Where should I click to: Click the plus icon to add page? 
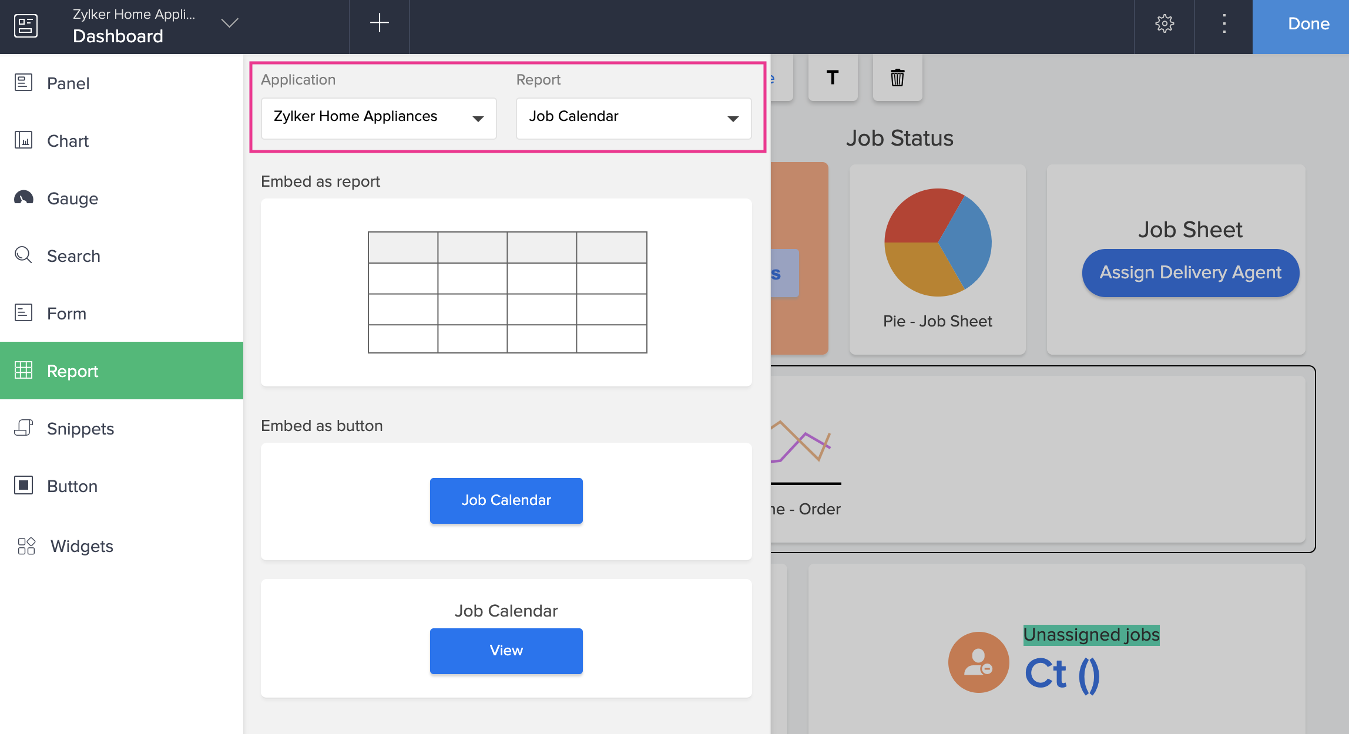coord(380,23)
